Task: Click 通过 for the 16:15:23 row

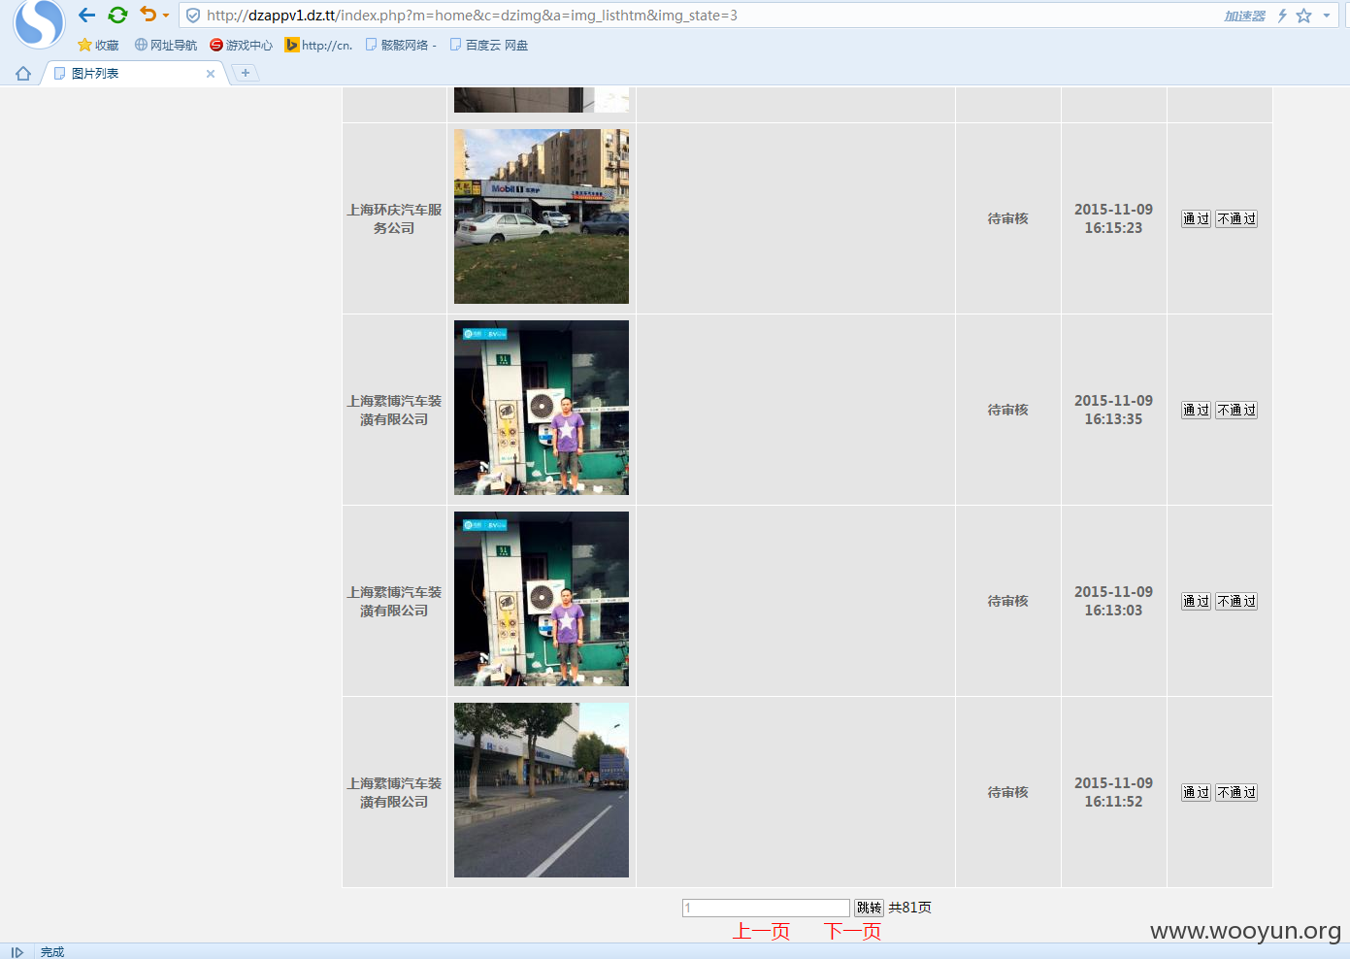Action: (1196, 219)
